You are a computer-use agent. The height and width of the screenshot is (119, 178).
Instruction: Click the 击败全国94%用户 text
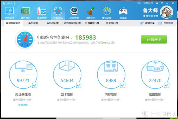click(x=67, y=100)
